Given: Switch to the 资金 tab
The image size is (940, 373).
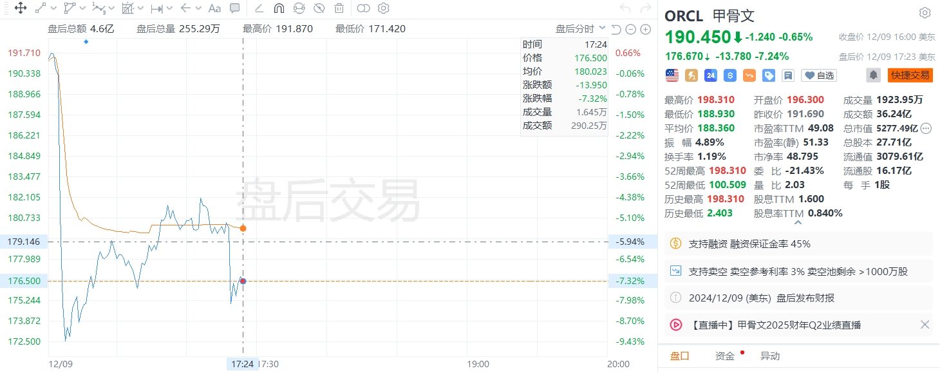Looking at the screenshot, I should tap(725, 356).
